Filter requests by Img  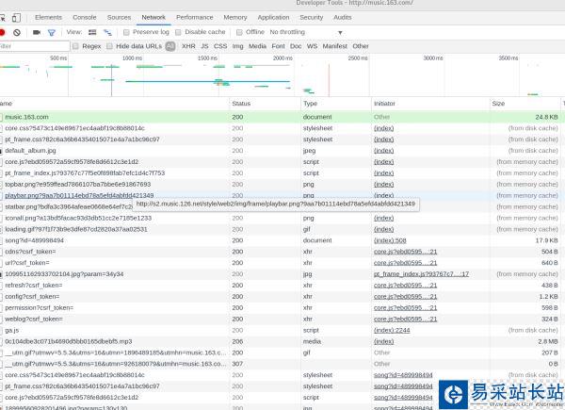(x=237, y=46)
